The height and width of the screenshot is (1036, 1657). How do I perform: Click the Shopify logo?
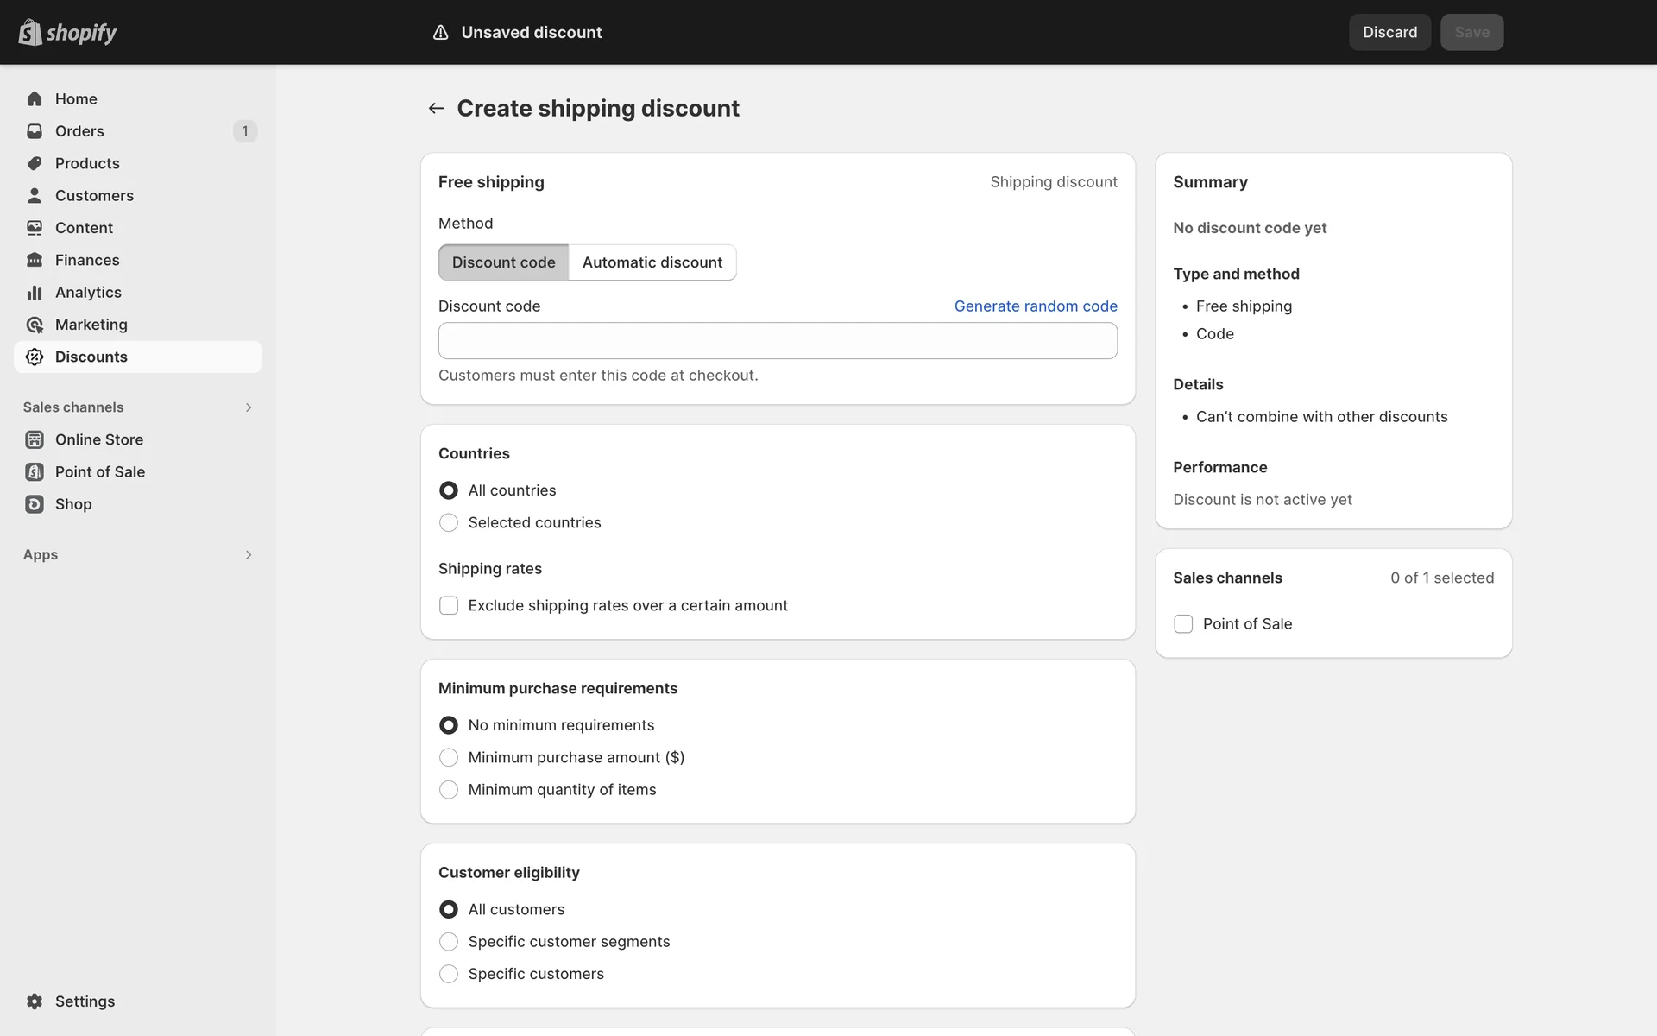(67, 32)
